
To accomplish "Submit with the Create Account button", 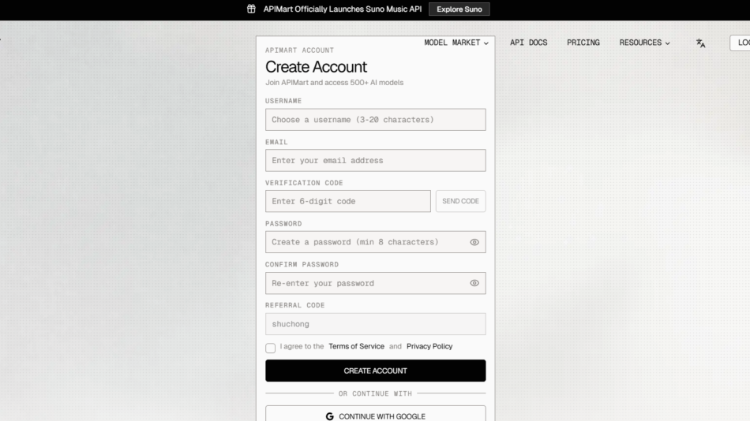I will tap(376, 371).
